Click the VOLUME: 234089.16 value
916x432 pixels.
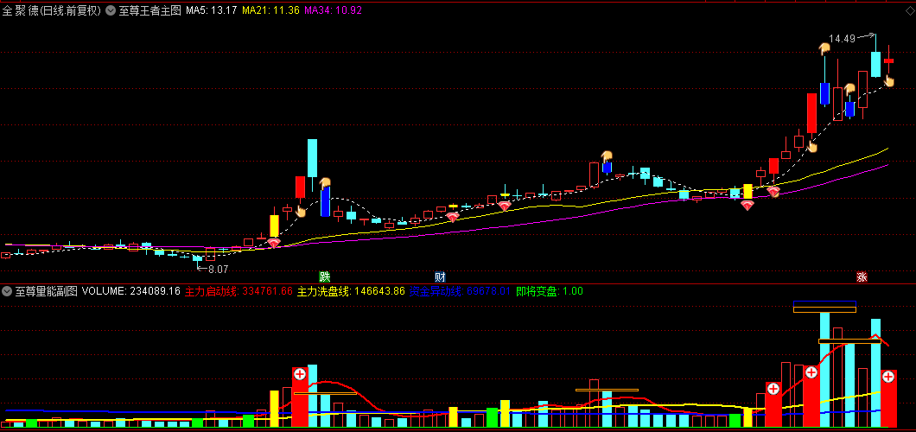tap(130, 290)
